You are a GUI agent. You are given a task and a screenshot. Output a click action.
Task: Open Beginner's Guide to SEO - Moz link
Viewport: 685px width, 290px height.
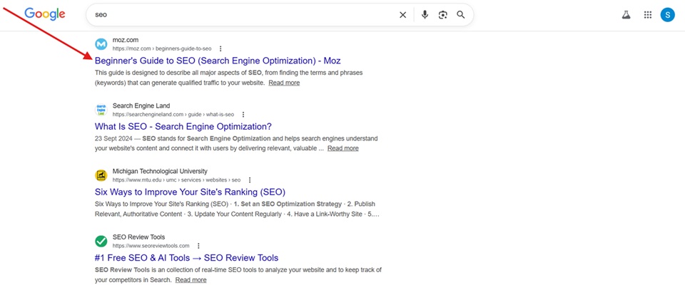click(218, 61)
